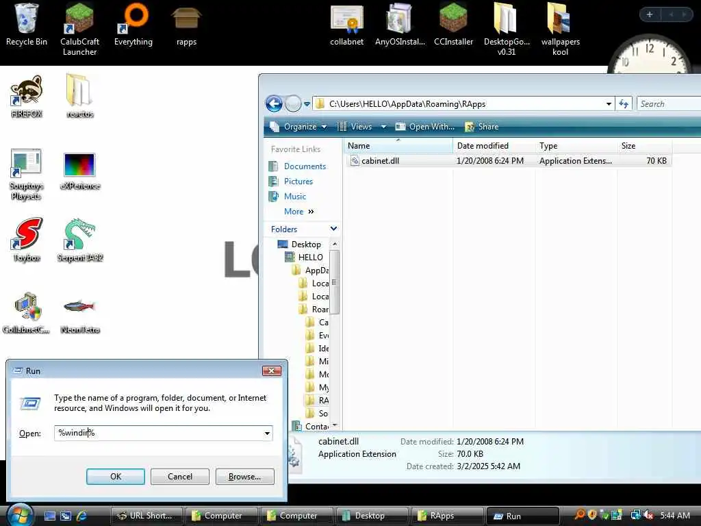Select the rapps box icon on the desktop
The width and height of the screenshot is (701, 526).
[x=186, y=25]
